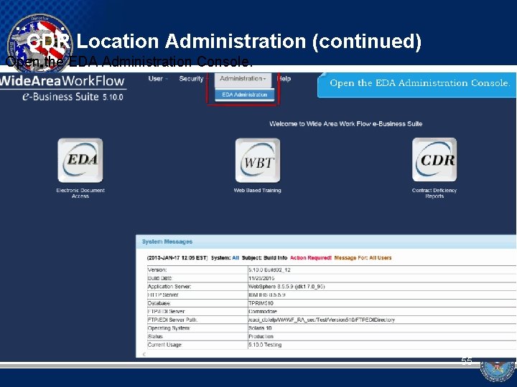This screenshot has height=387, width=517.
Task: Open the EDA Electronic Document Access icon
Action: (x=80, y=161)
